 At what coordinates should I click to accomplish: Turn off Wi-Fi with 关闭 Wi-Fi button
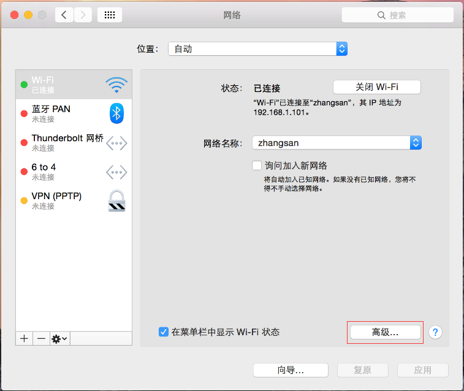pos(376,87)
